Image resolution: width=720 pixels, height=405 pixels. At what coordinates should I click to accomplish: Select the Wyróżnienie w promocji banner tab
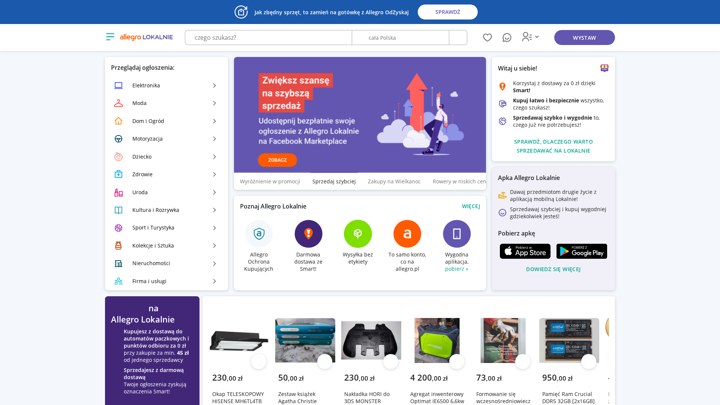tap(270, 181)
